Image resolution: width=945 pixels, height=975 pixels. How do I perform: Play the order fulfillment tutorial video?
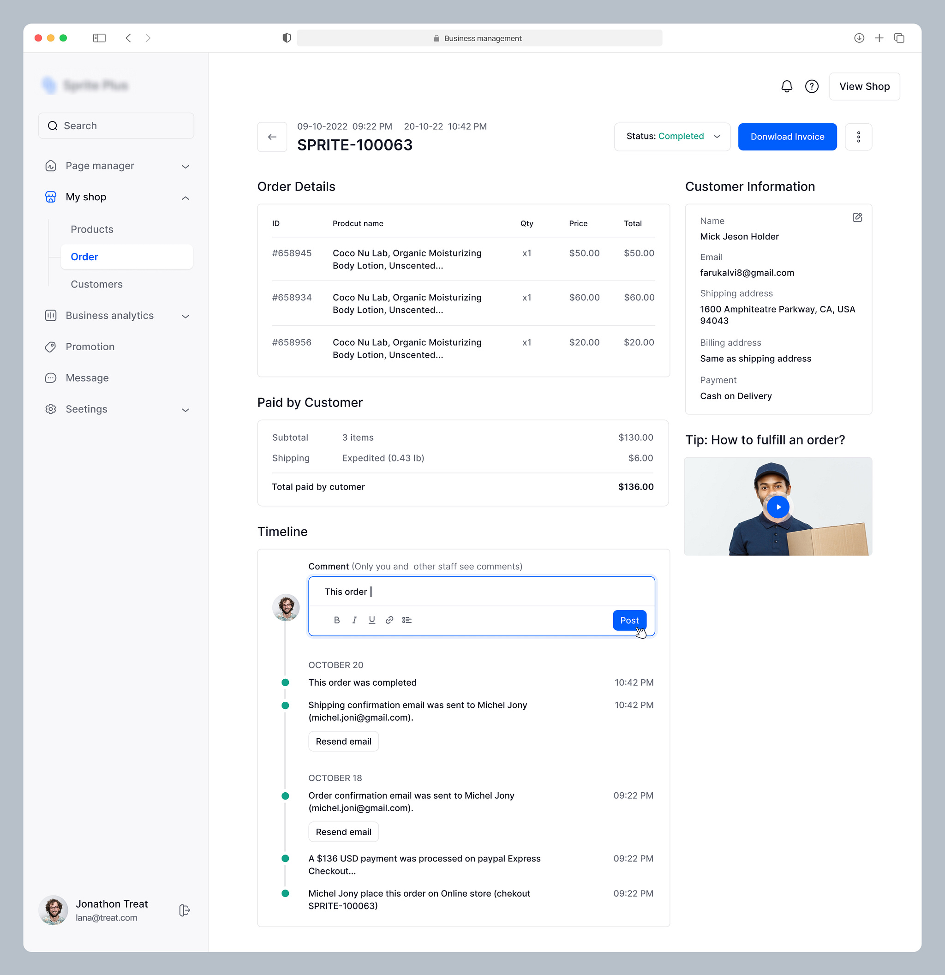pos(778,506)
